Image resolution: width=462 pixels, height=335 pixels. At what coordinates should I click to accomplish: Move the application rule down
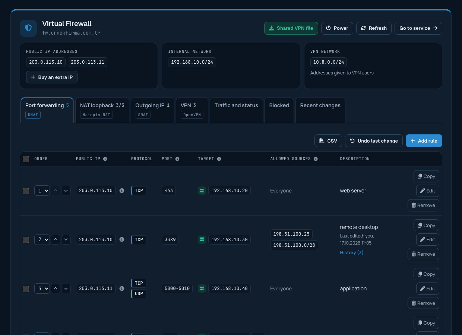tap(66, 288)
